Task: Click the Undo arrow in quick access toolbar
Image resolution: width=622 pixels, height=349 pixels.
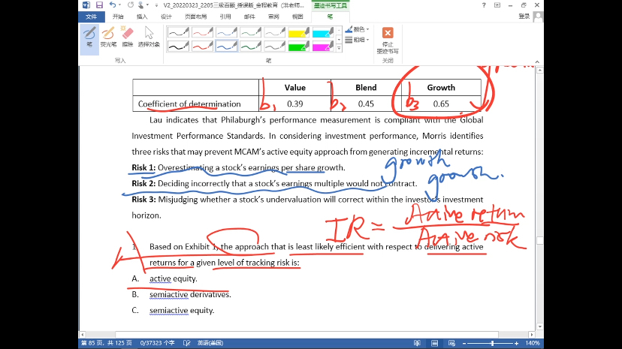Action: click(111, 5)
